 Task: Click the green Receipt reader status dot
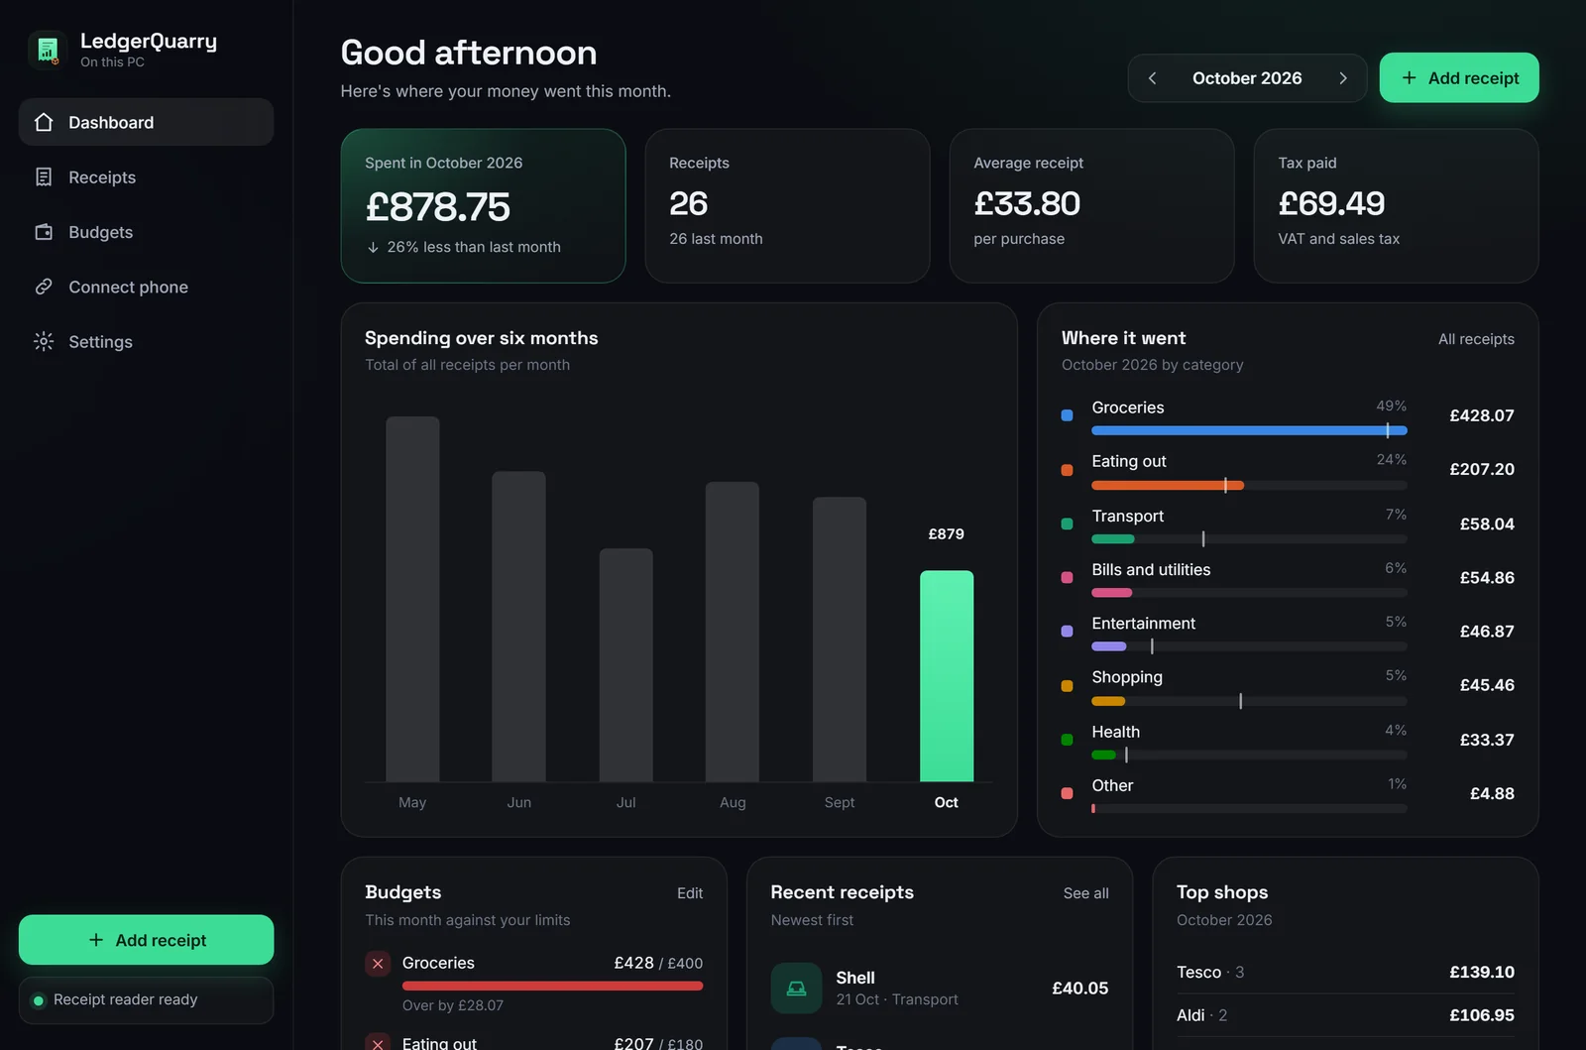pyautogui.click(x=39, y=1000)
